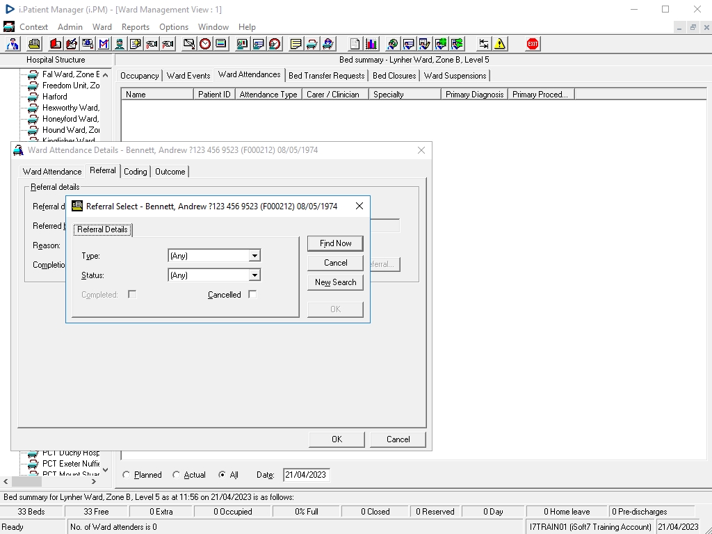Viewport: 712px width, 534px height.
Task: Switch to the Occupancy tab
Action: [139, 76]
